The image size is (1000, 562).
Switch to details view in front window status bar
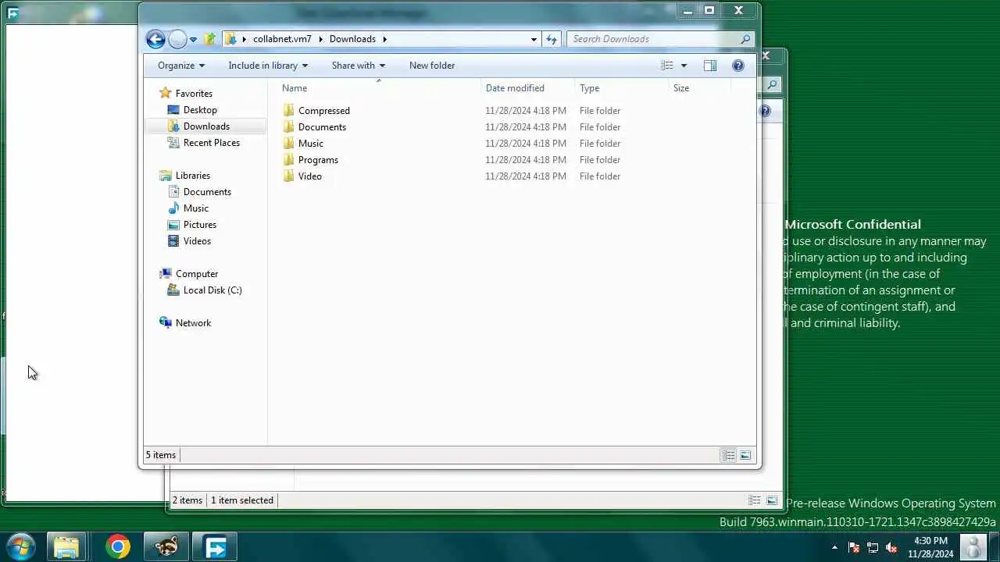(x=728, y=455)
